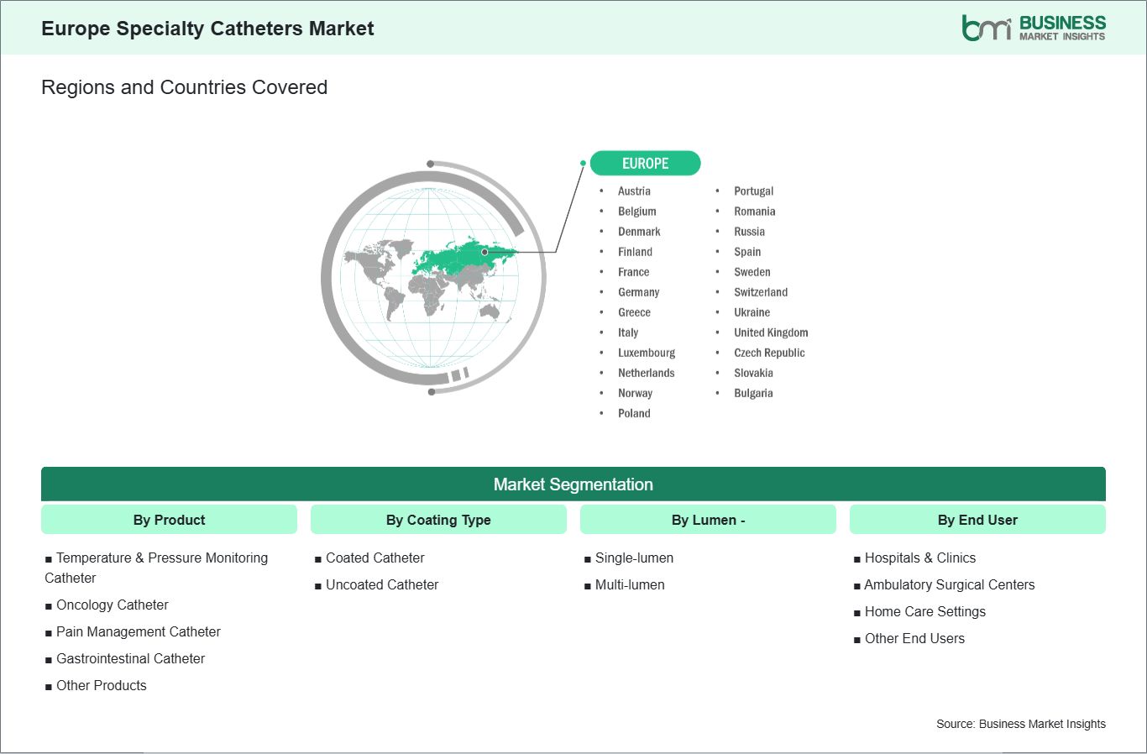Click the Europe Specialty Catheters Market title
Screen dimensions: 1147x754
click(207, 29)
